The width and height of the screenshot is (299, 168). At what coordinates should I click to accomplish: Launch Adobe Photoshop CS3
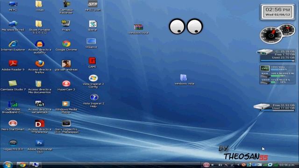click(x=40, y=147)
